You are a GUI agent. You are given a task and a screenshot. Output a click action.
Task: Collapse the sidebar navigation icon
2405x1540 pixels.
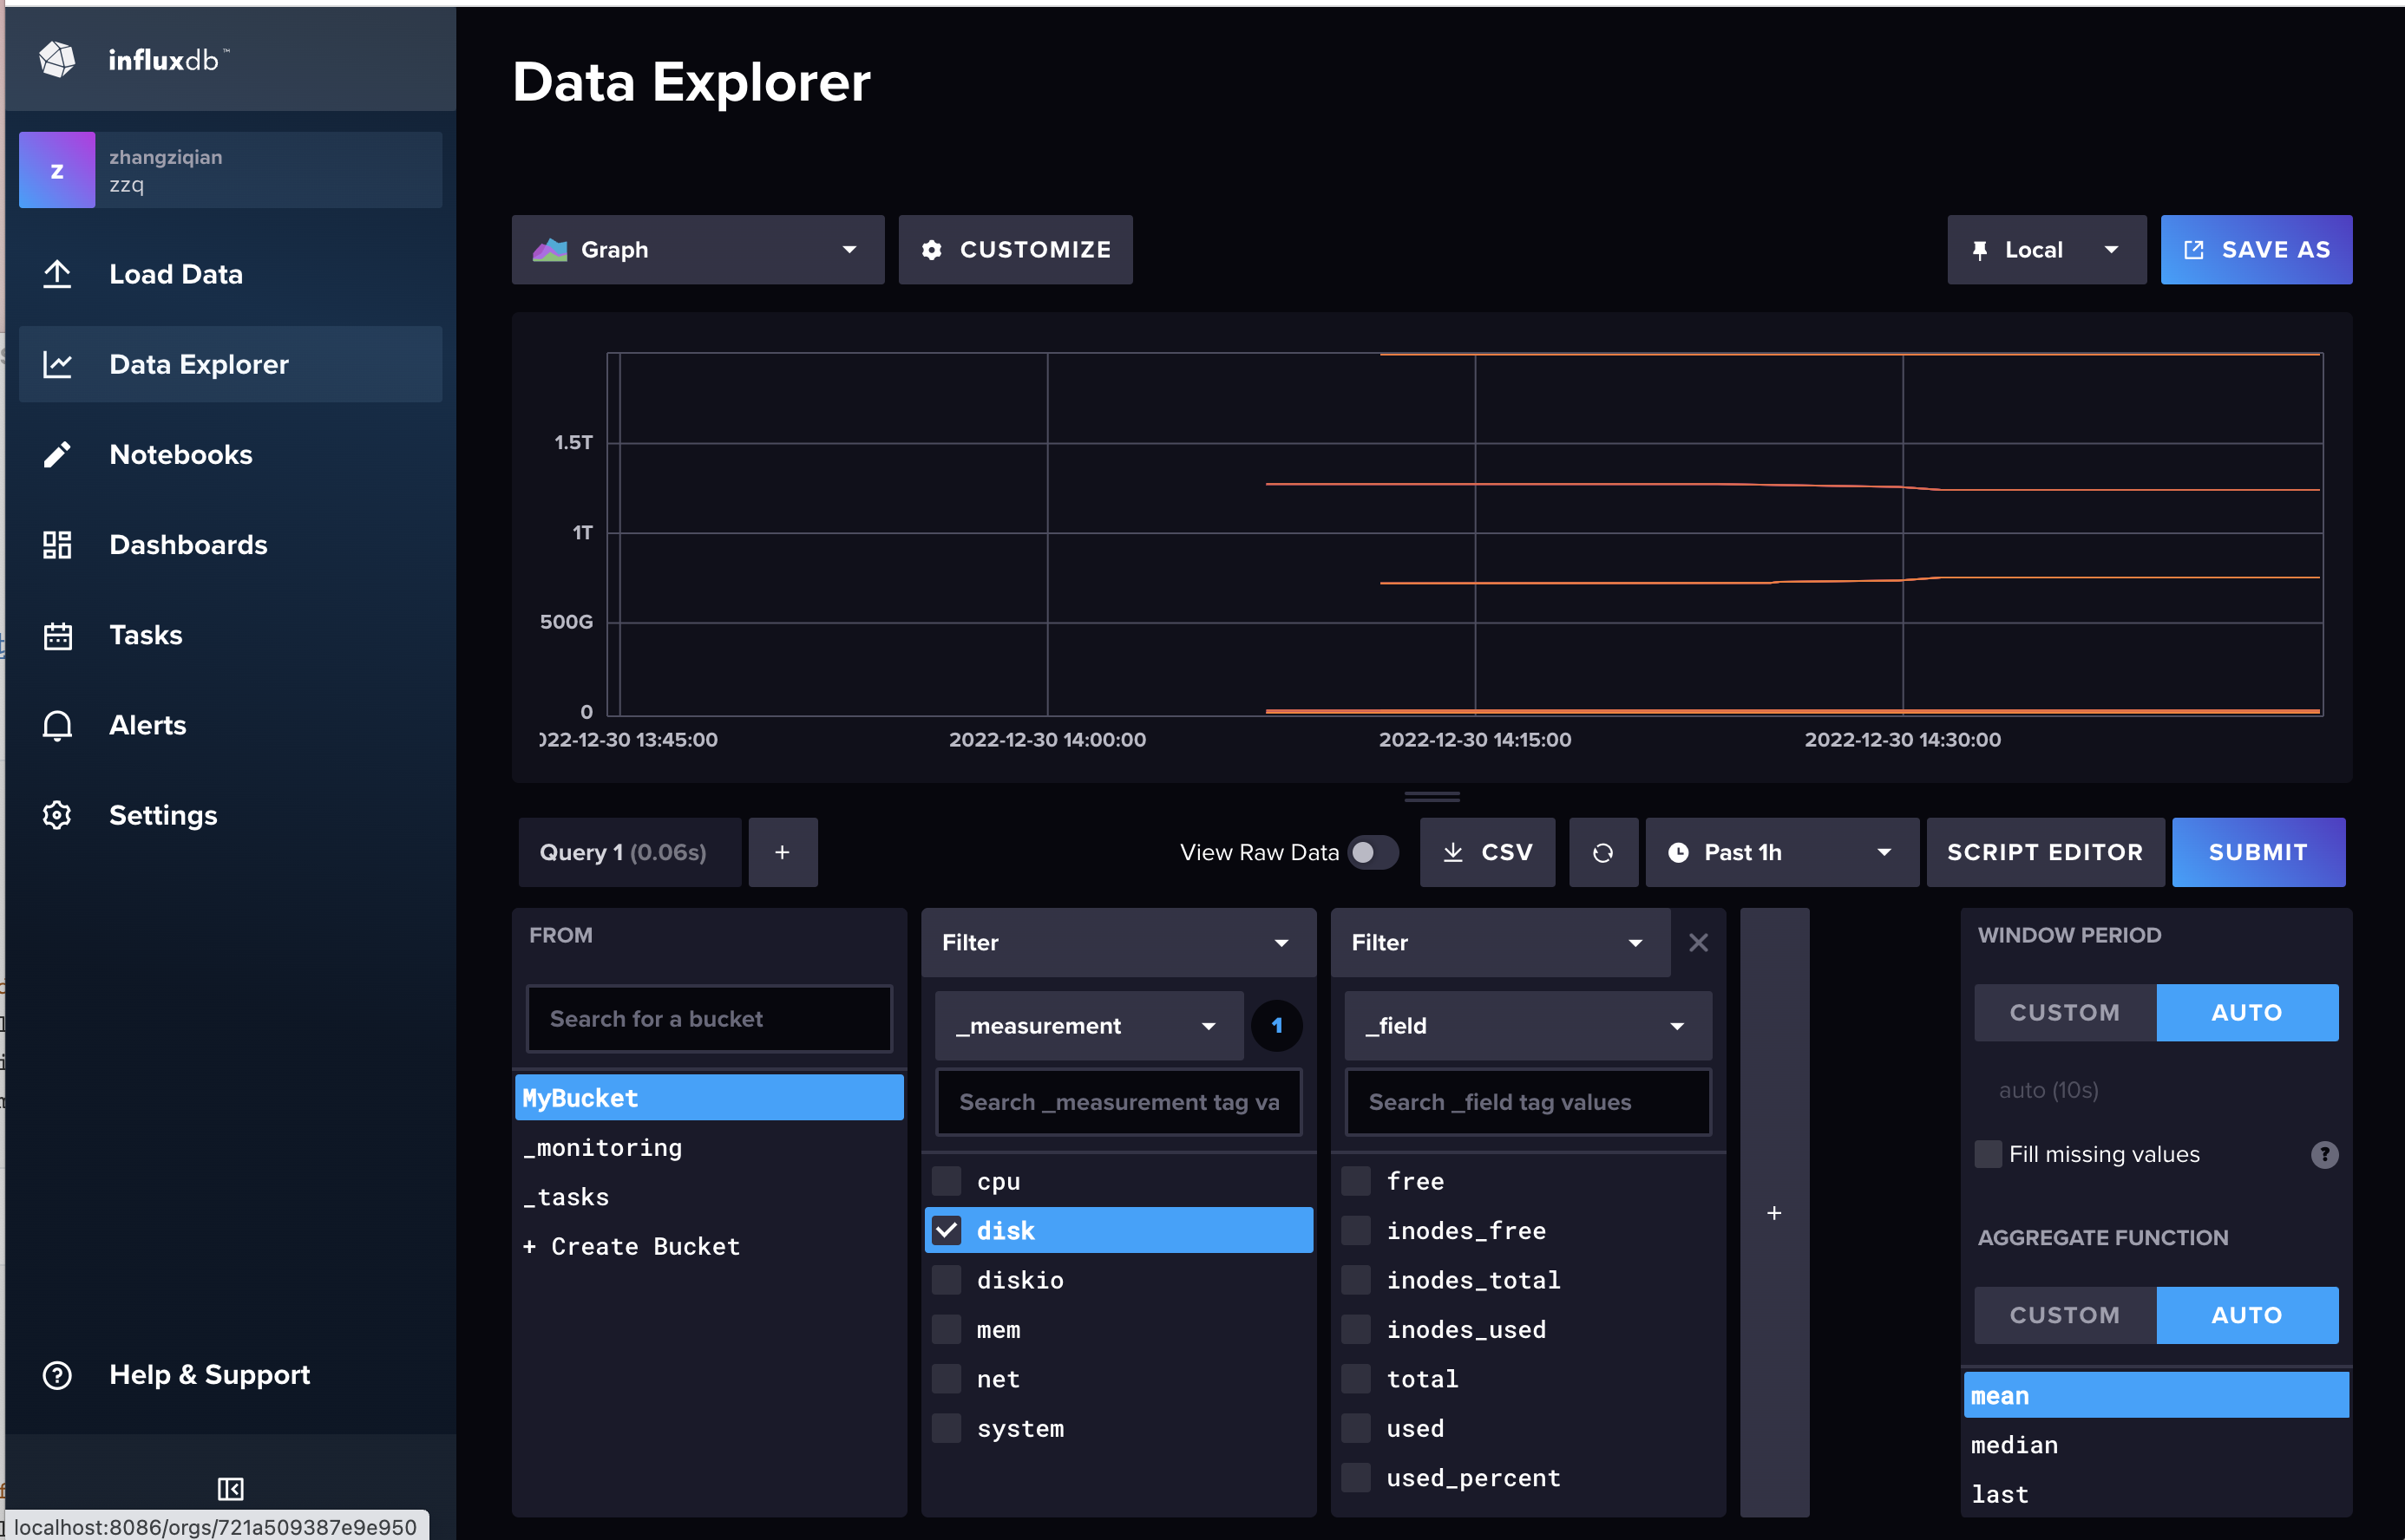230,1488
